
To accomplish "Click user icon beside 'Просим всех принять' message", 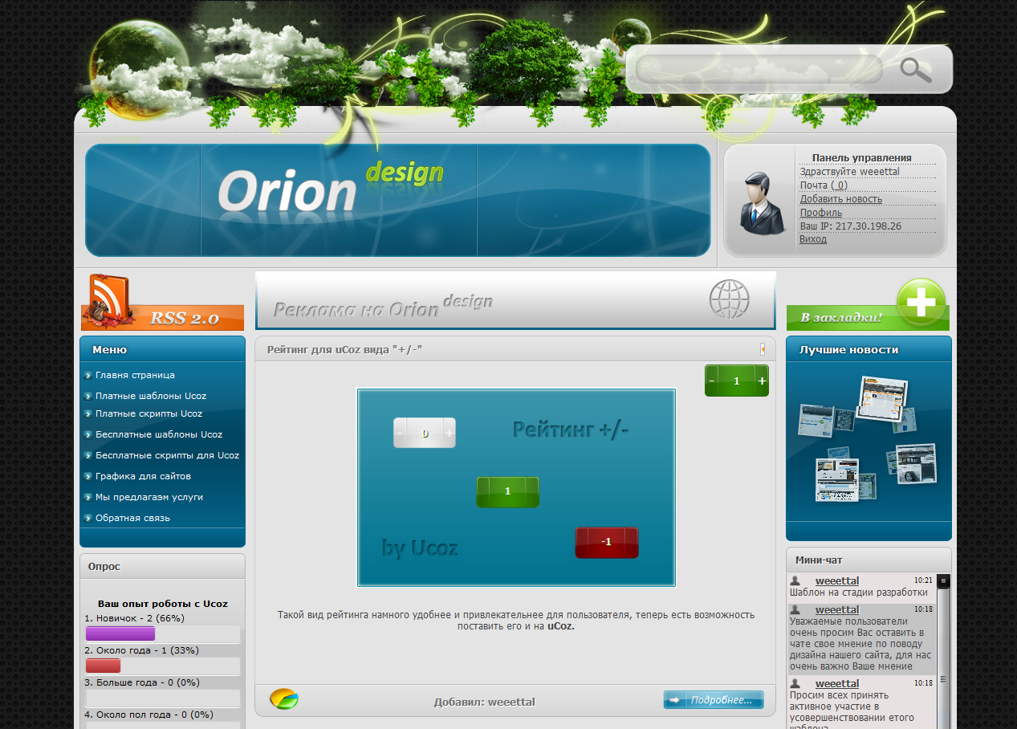I will [795, 683].
